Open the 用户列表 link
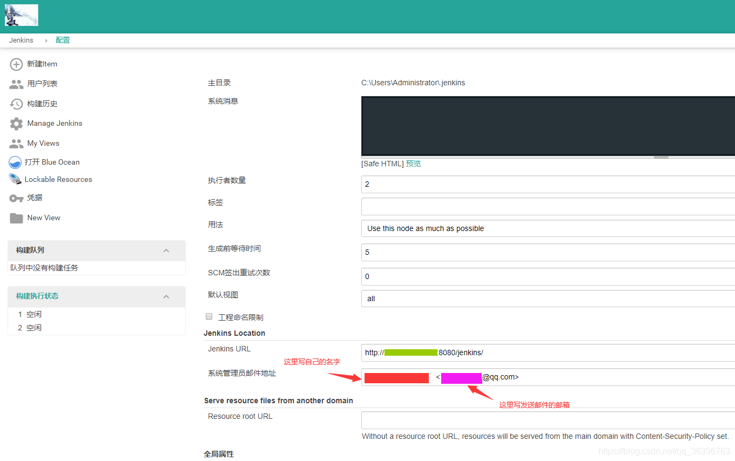This screenshot has width=735, height=461. tap(42, 84)
